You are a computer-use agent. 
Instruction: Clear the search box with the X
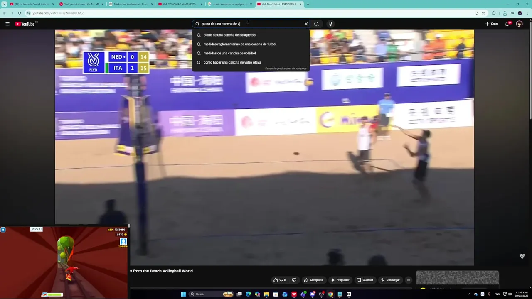306,24
